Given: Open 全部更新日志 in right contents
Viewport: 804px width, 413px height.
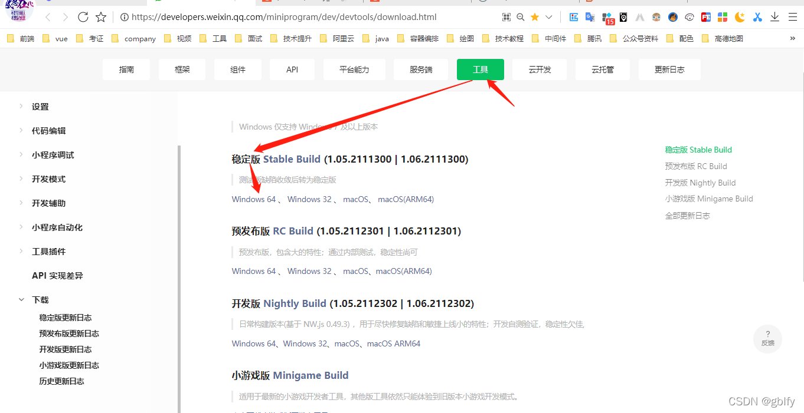Looking at the screenshot, I should [x=688, y=216].
